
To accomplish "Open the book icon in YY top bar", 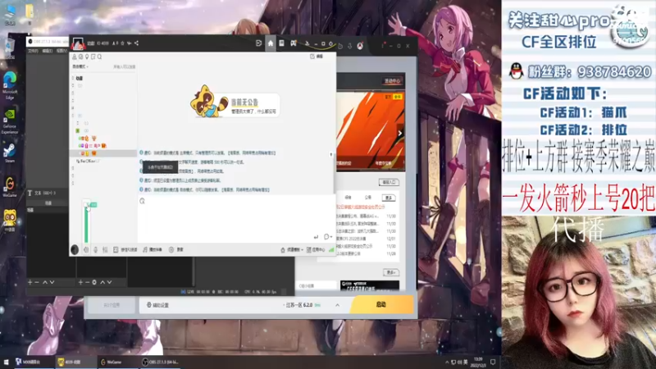I will click(x=281, y=43).
